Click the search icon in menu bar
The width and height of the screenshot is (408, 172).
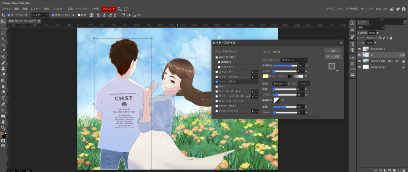pos(120,8)
